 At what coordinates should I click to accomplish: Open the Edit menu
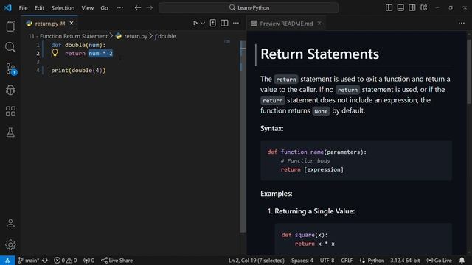(x=39, y=8)
